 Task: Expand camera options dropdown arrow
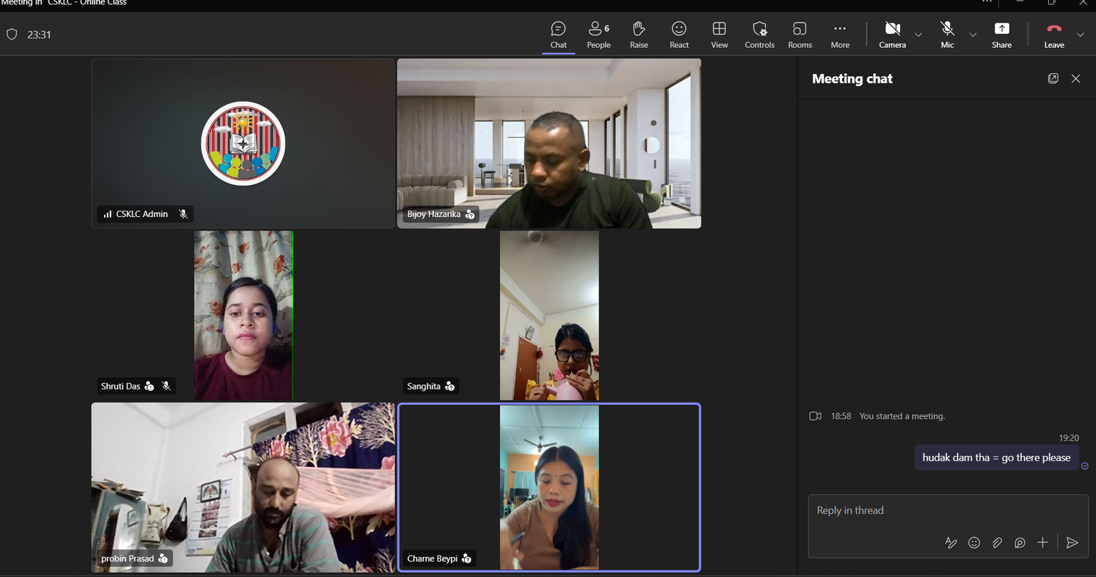[x=919, y=35]
